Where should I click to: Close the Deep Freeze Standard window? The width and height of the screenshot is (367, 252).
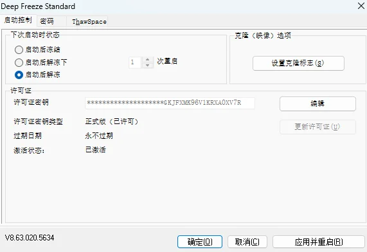pyautogui.click(x=361, y=6)
